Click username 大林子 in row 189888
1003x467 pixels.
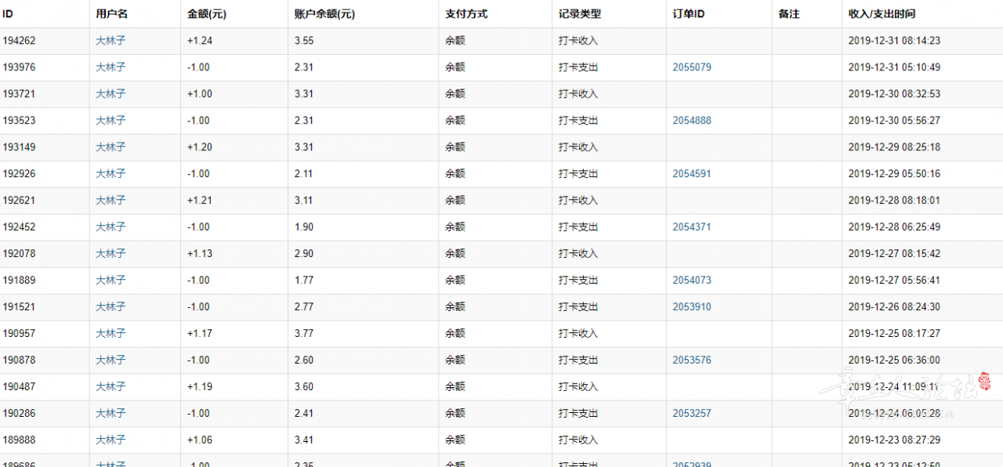[110, 440]
